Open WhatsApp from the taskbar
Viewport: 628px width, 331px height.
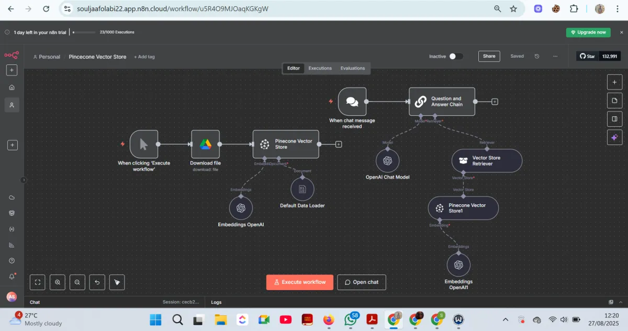point(351,319)
